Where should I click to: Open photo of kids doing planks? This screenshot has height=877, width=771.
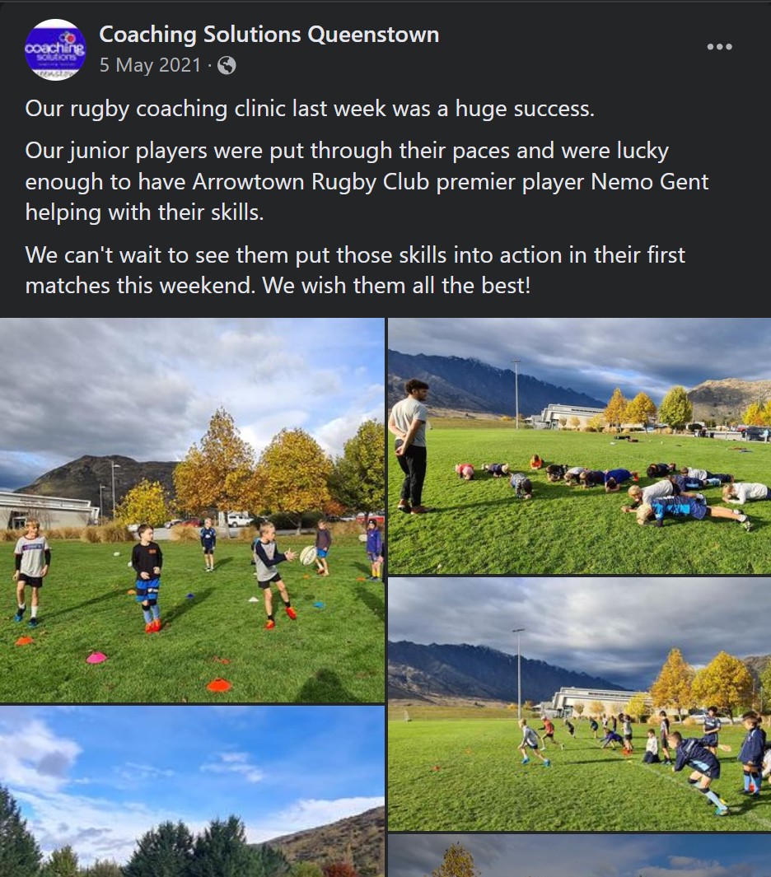coord(580,445)
